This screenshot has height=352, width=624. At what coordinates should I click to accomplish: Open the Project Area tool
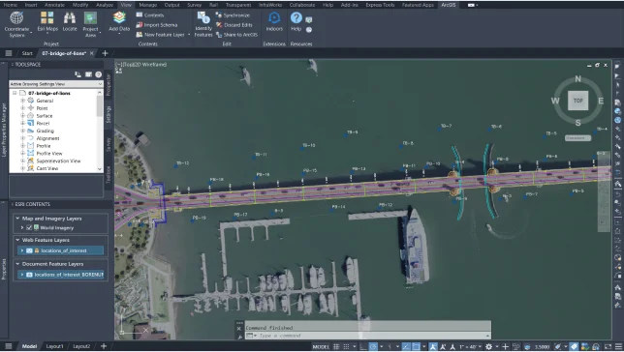(90, 24)
